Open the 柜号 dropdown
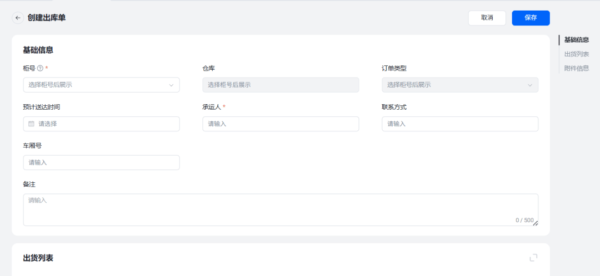 coord(101,85)
